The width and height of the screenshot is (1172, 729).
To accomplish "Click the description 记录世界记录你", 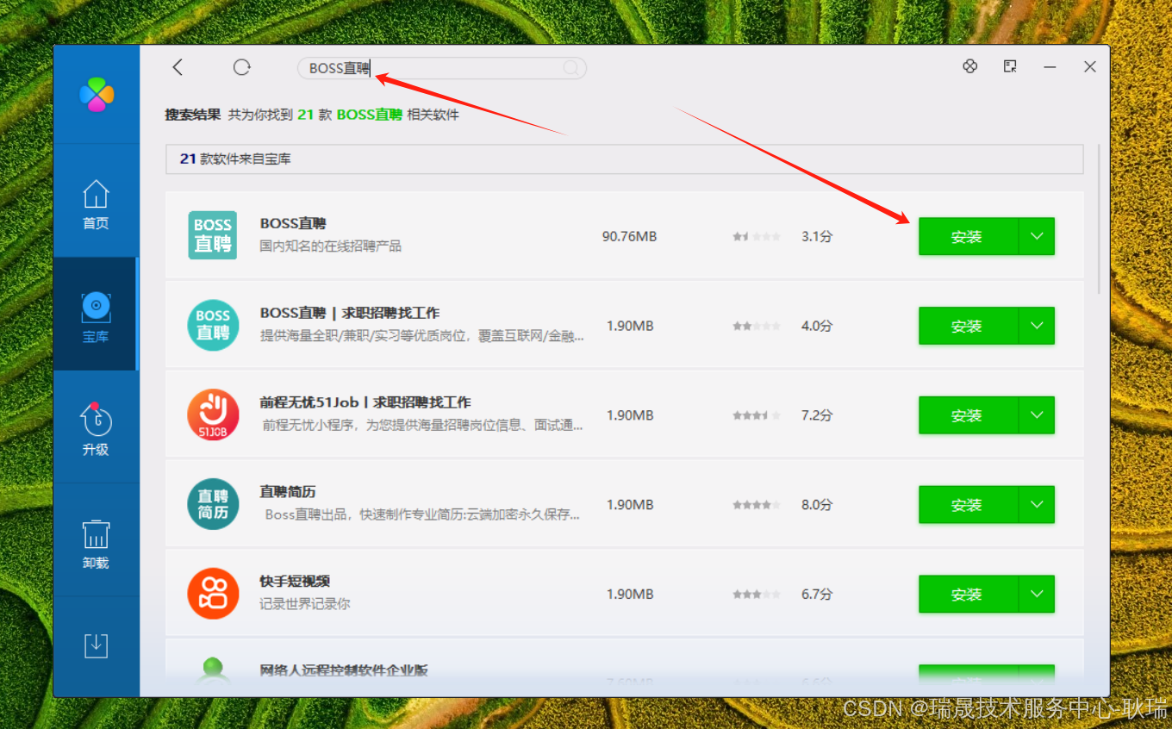I will click(x=305, y=604).
